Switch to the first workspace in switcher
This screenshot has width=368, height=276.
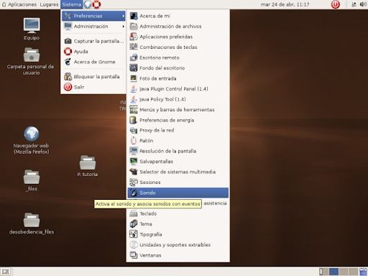coord(324,272)
